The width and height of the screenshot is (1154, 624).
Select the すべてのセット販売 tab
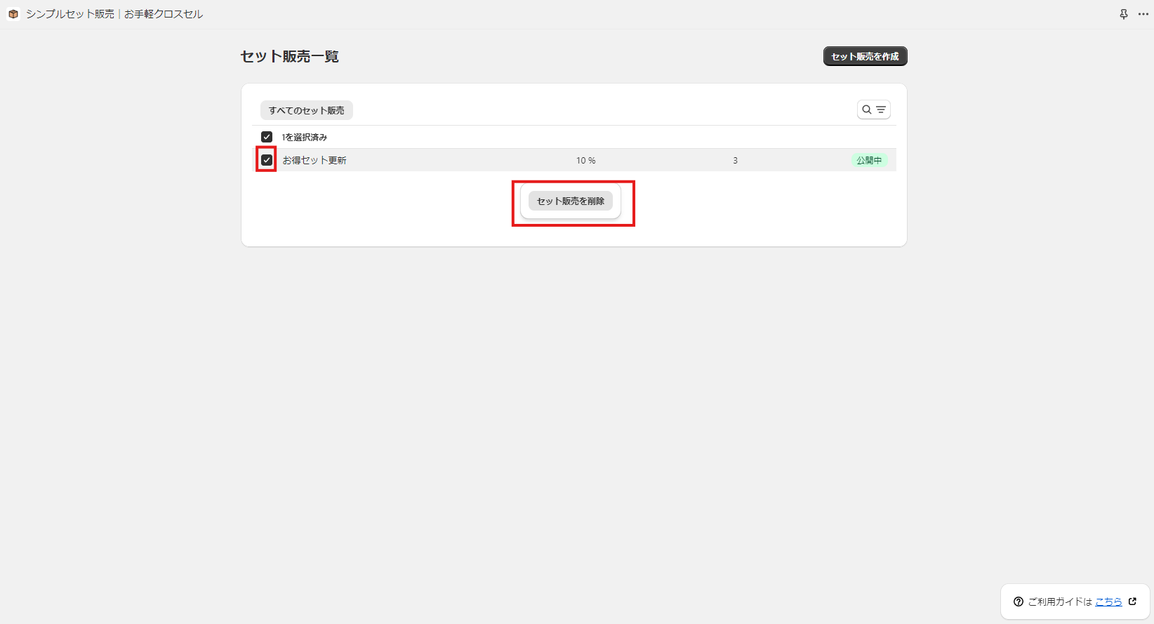pos(307,110)
